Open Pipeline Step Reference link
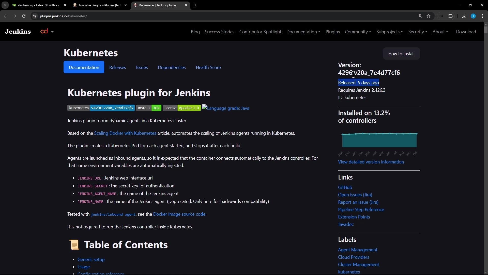 361,210
